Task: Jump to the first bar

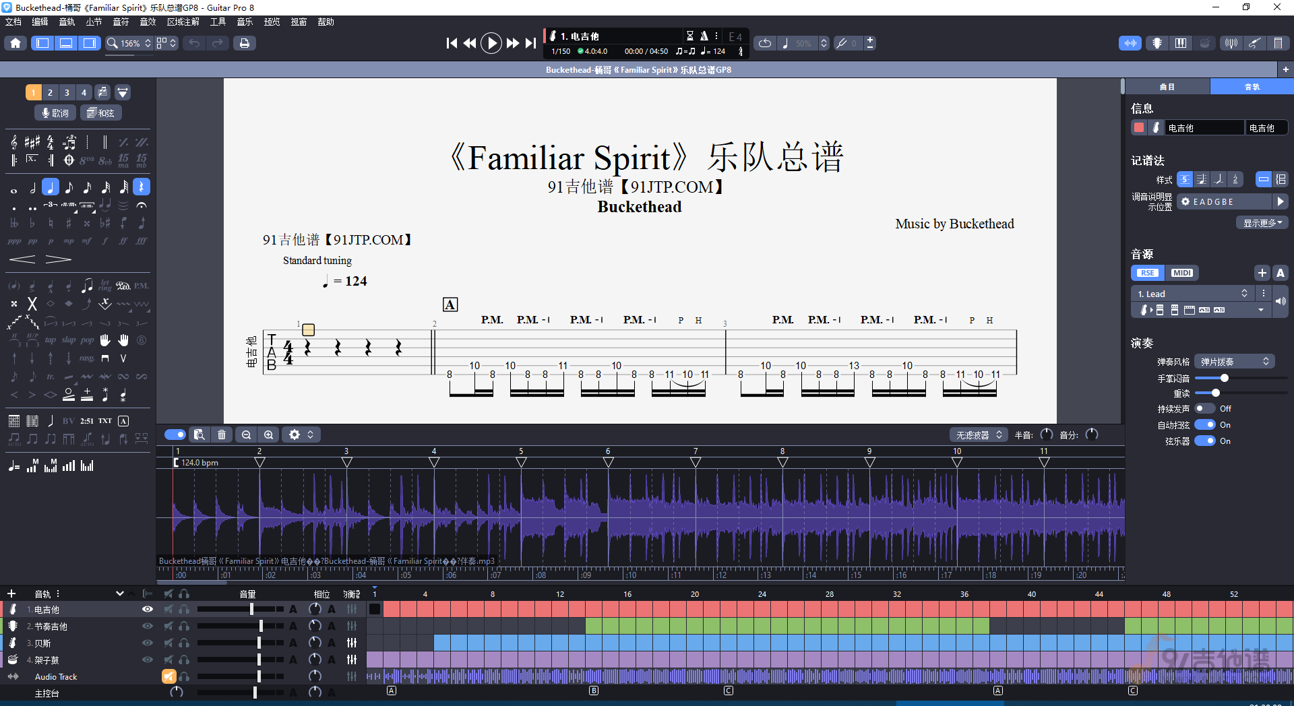Action: pyautogui.click(x=452, y=43)
